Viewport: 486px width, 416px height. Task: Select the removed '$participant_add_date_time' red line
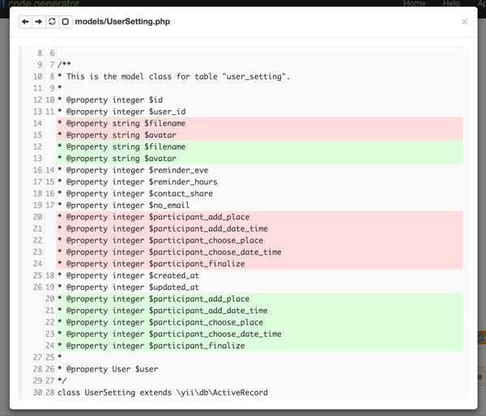260,229
